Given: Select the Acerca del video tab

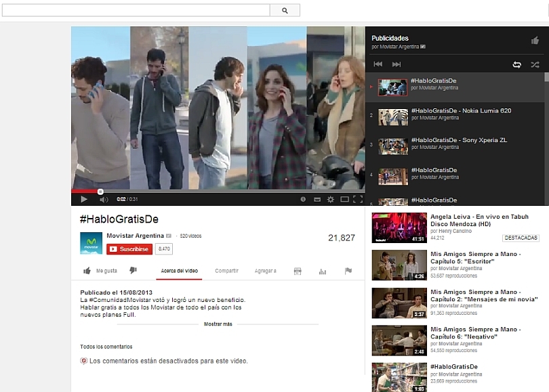Looking at the screenshot, I should 179,271.
